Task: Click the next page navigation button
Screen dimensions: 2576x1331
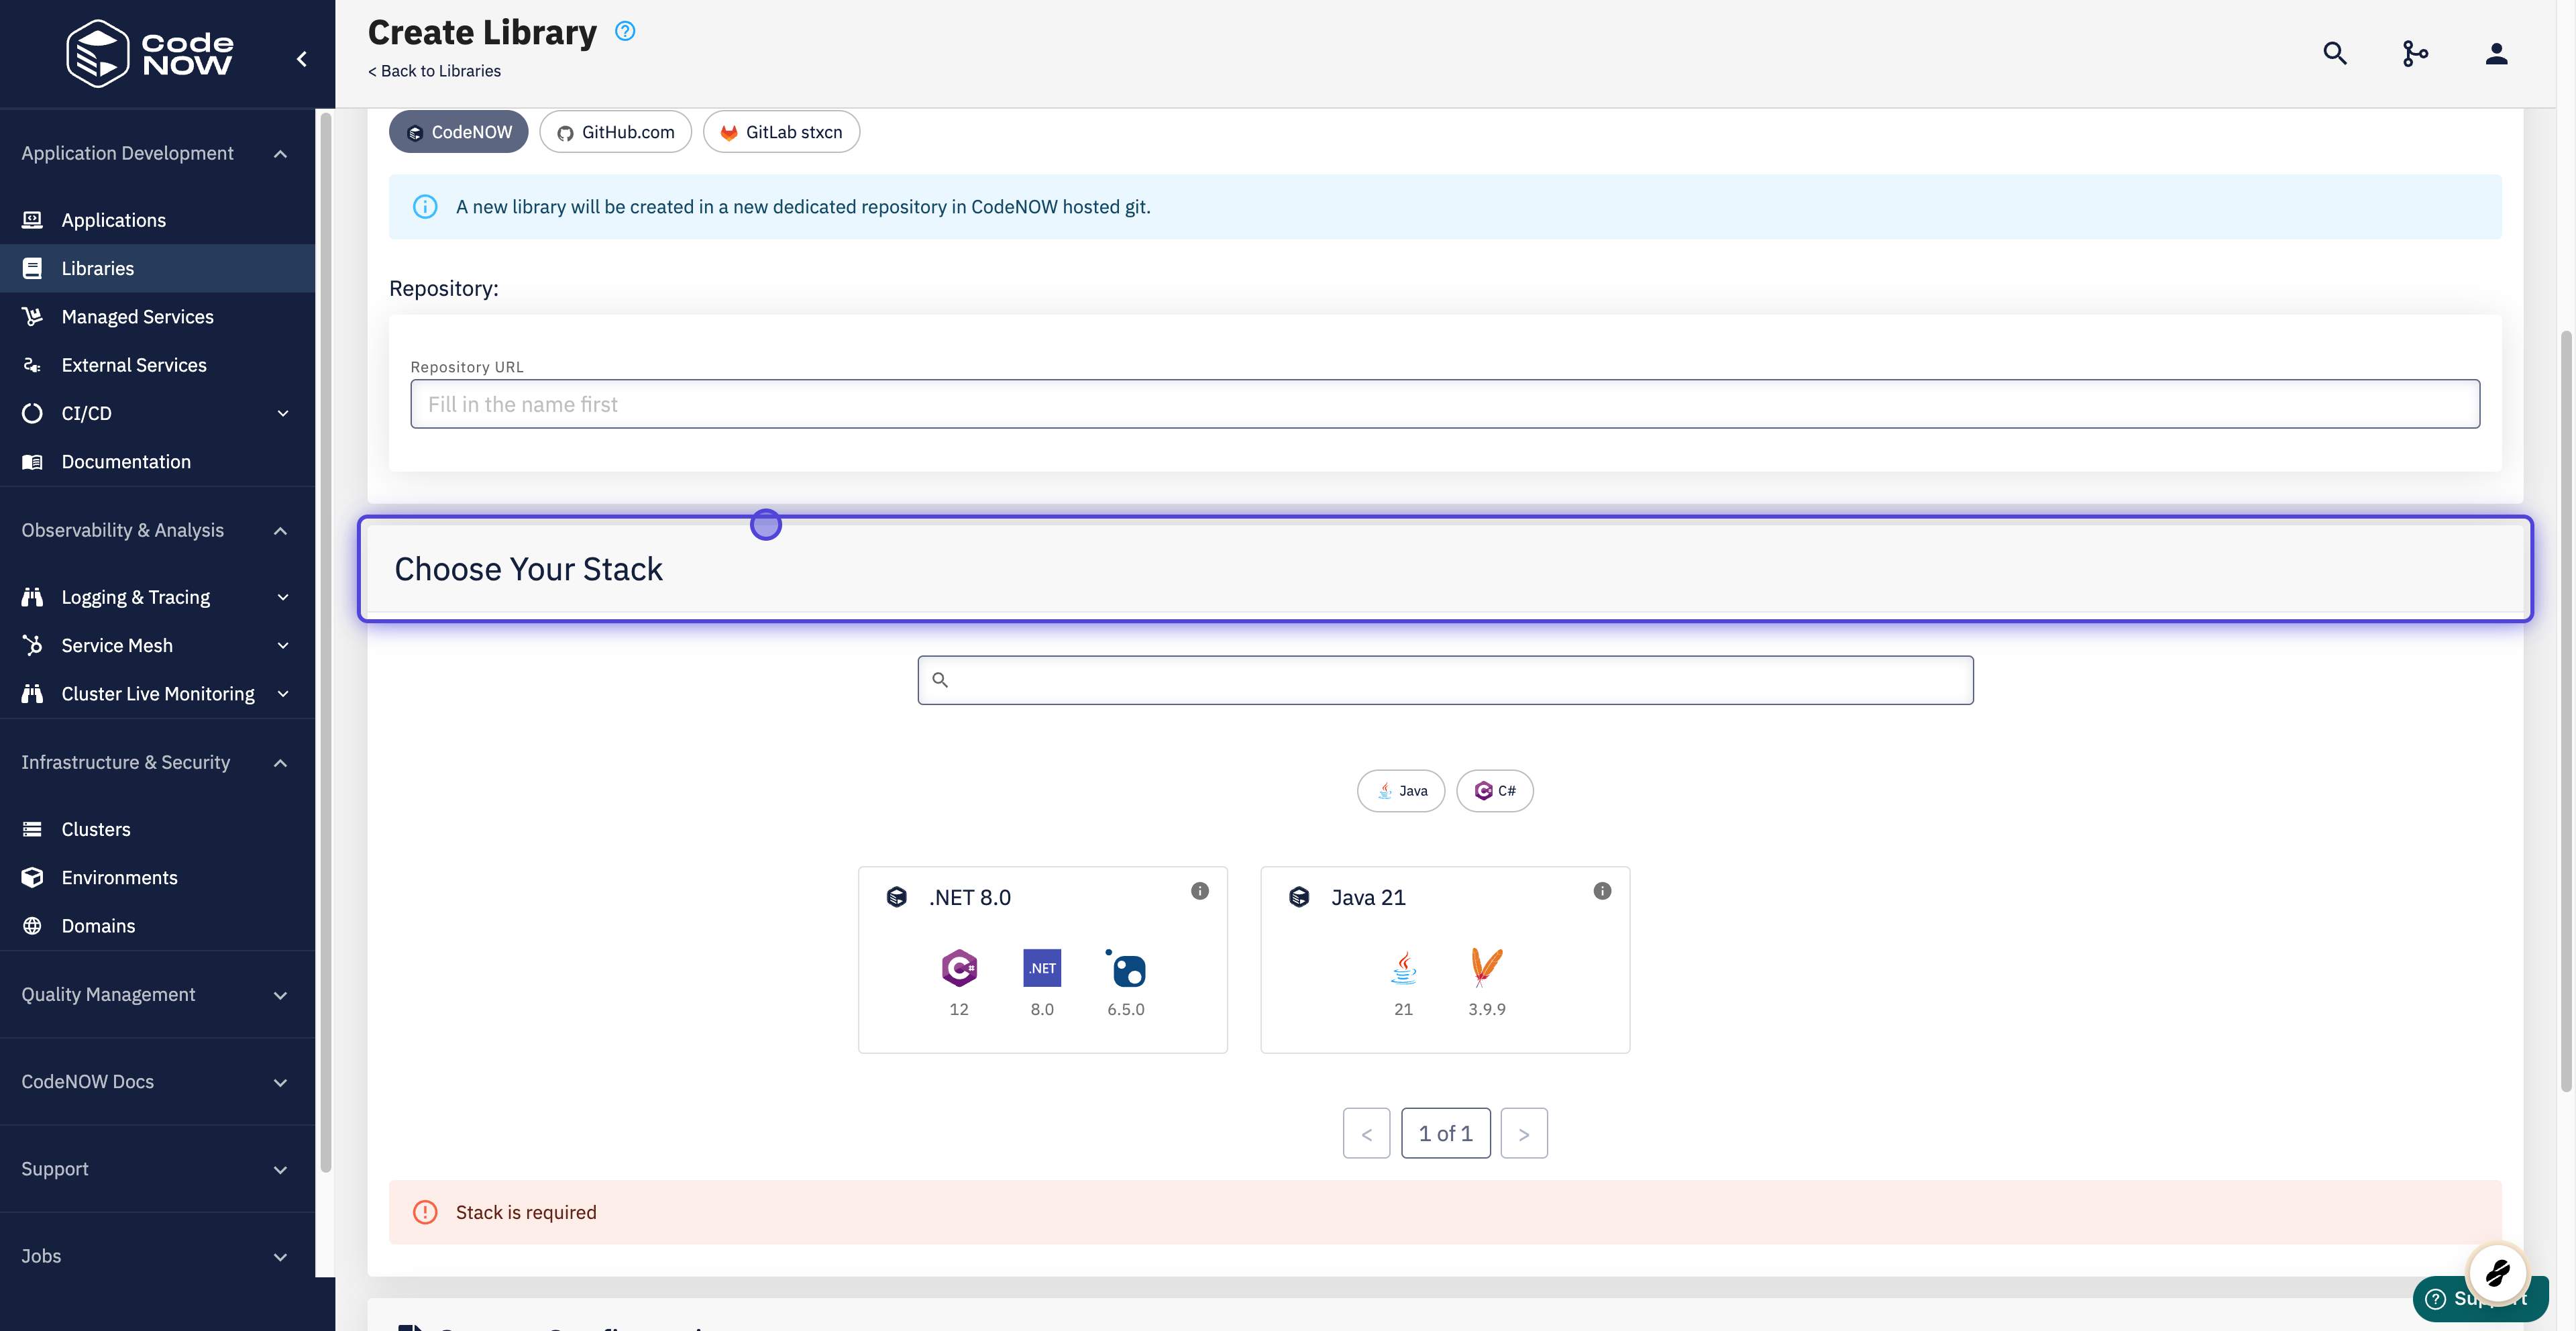Action: (x=1524, y=1132)
